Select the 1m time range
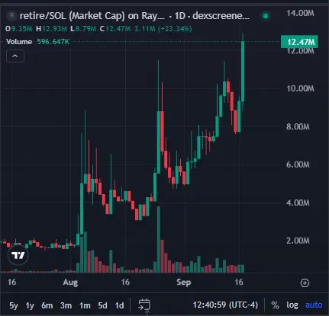This screenshot has height=316, width=329. (x=85, y=305)
